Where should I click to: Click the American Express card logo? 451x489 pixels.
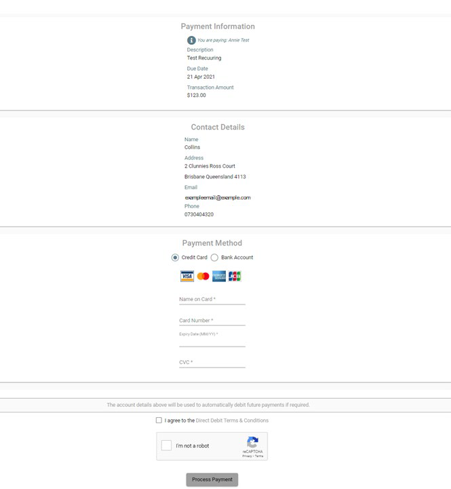(219, 276)
